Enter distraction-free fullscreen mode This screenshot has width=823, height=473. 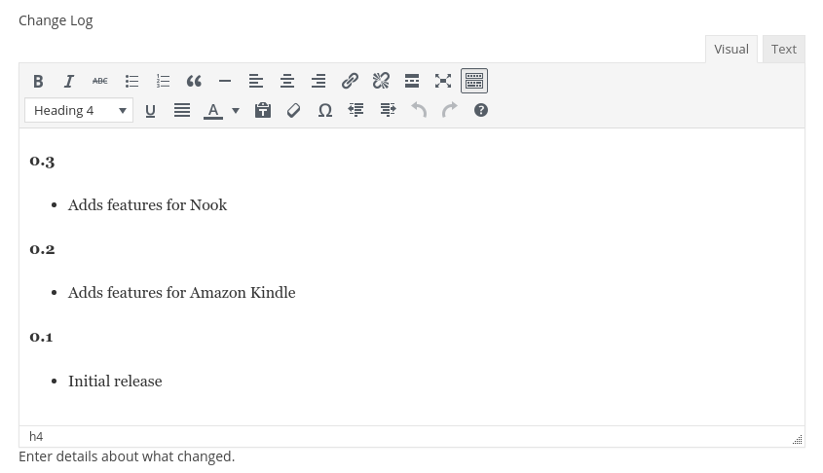coord(443,81)
